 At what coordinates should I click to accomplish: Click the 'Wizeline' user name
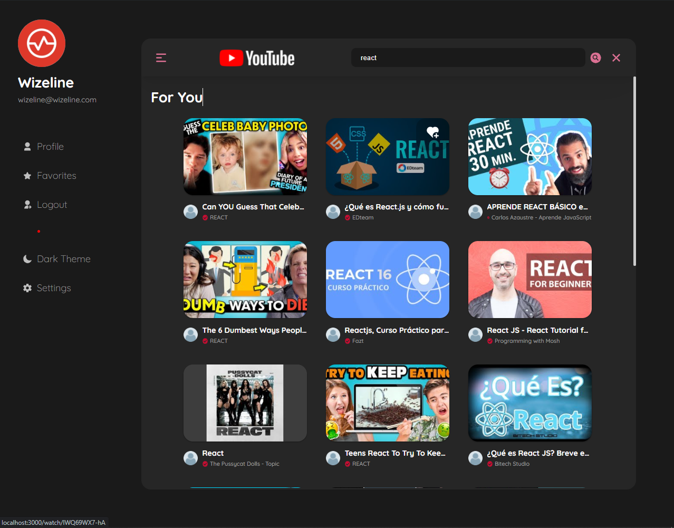click(x=46, y=83)
